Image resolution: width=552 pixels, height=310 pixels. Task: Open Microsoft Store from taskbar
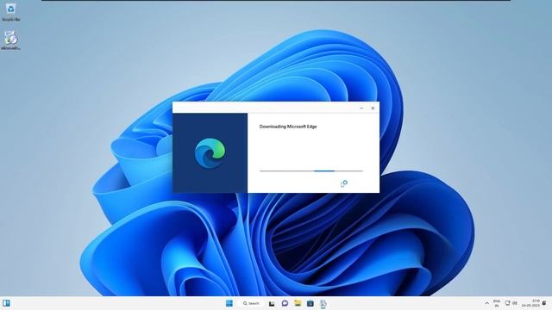click(x=310, y=303)
